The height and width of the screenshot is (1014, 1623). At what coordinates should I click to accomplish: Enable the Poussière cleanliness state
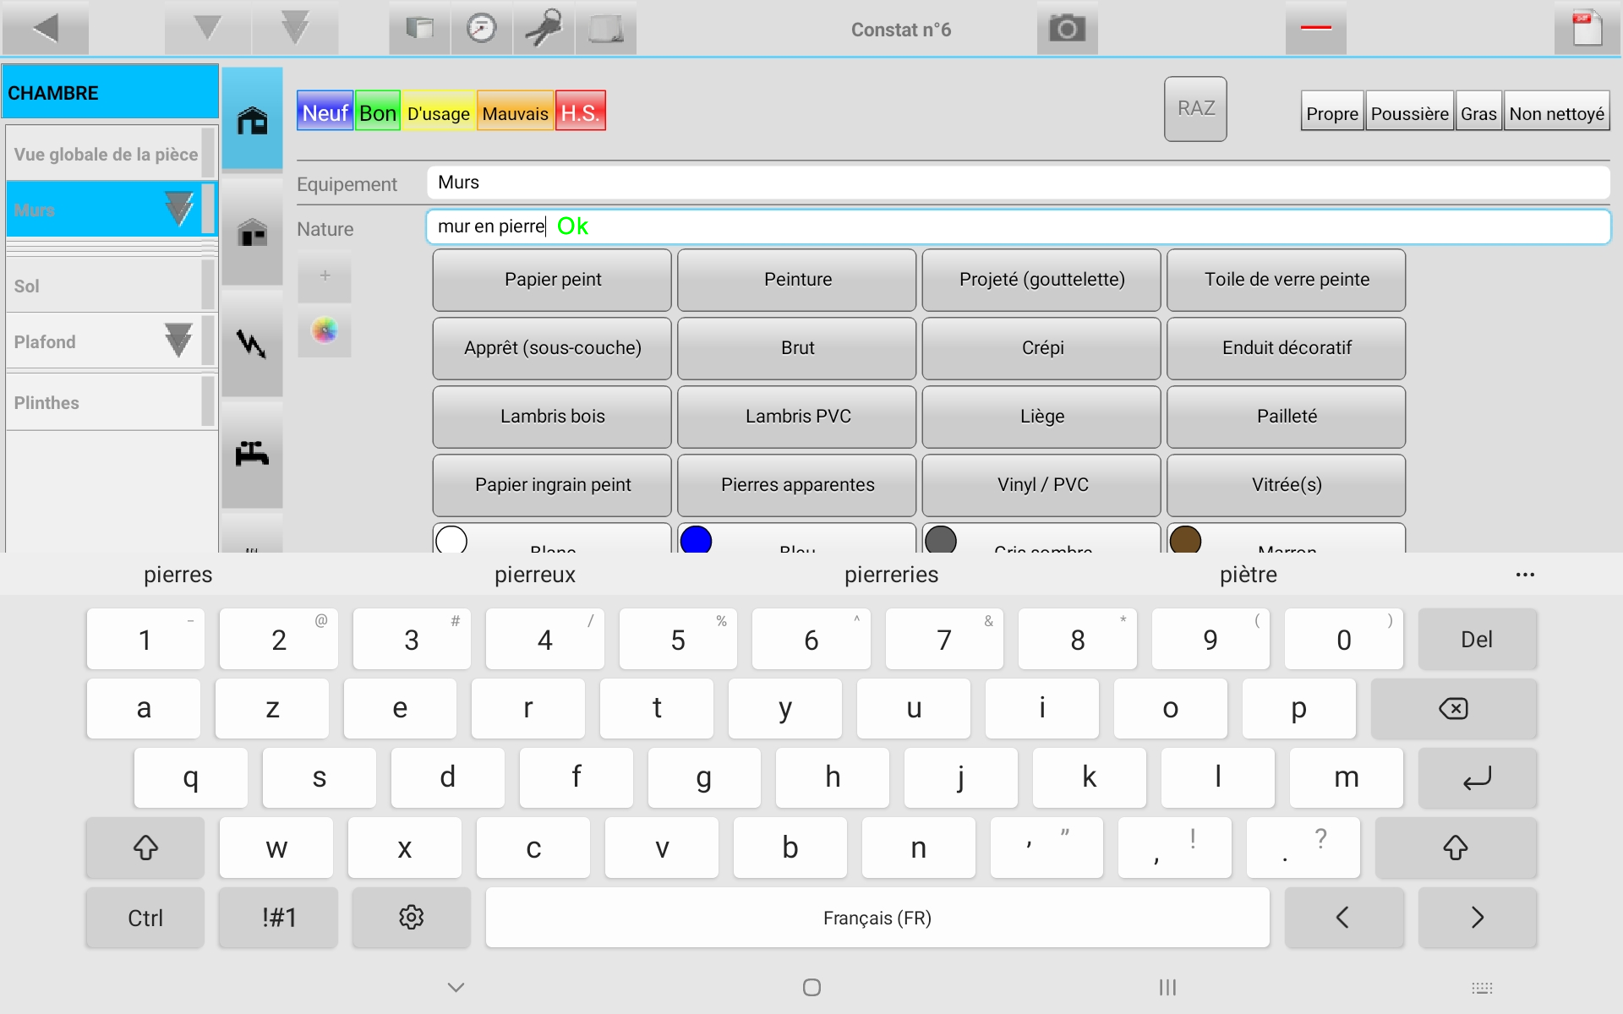click(1409, 111)
